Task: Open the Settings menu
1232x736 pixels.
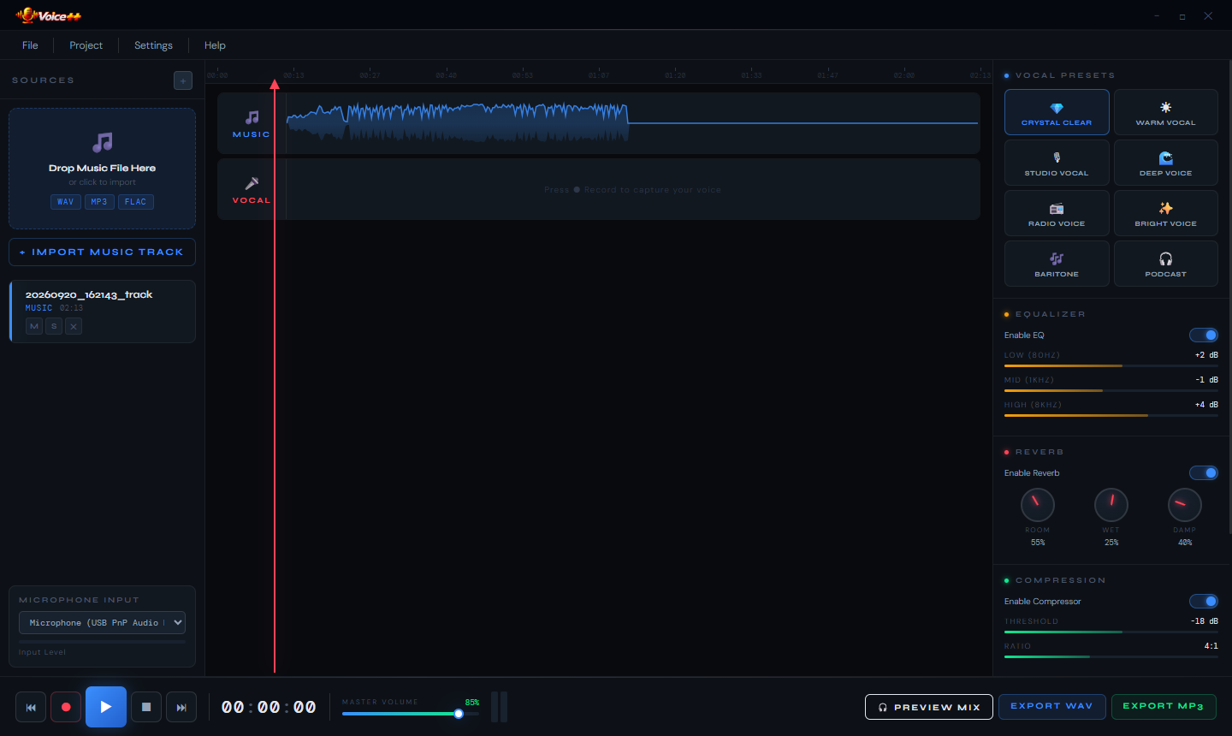Action: 153,45
